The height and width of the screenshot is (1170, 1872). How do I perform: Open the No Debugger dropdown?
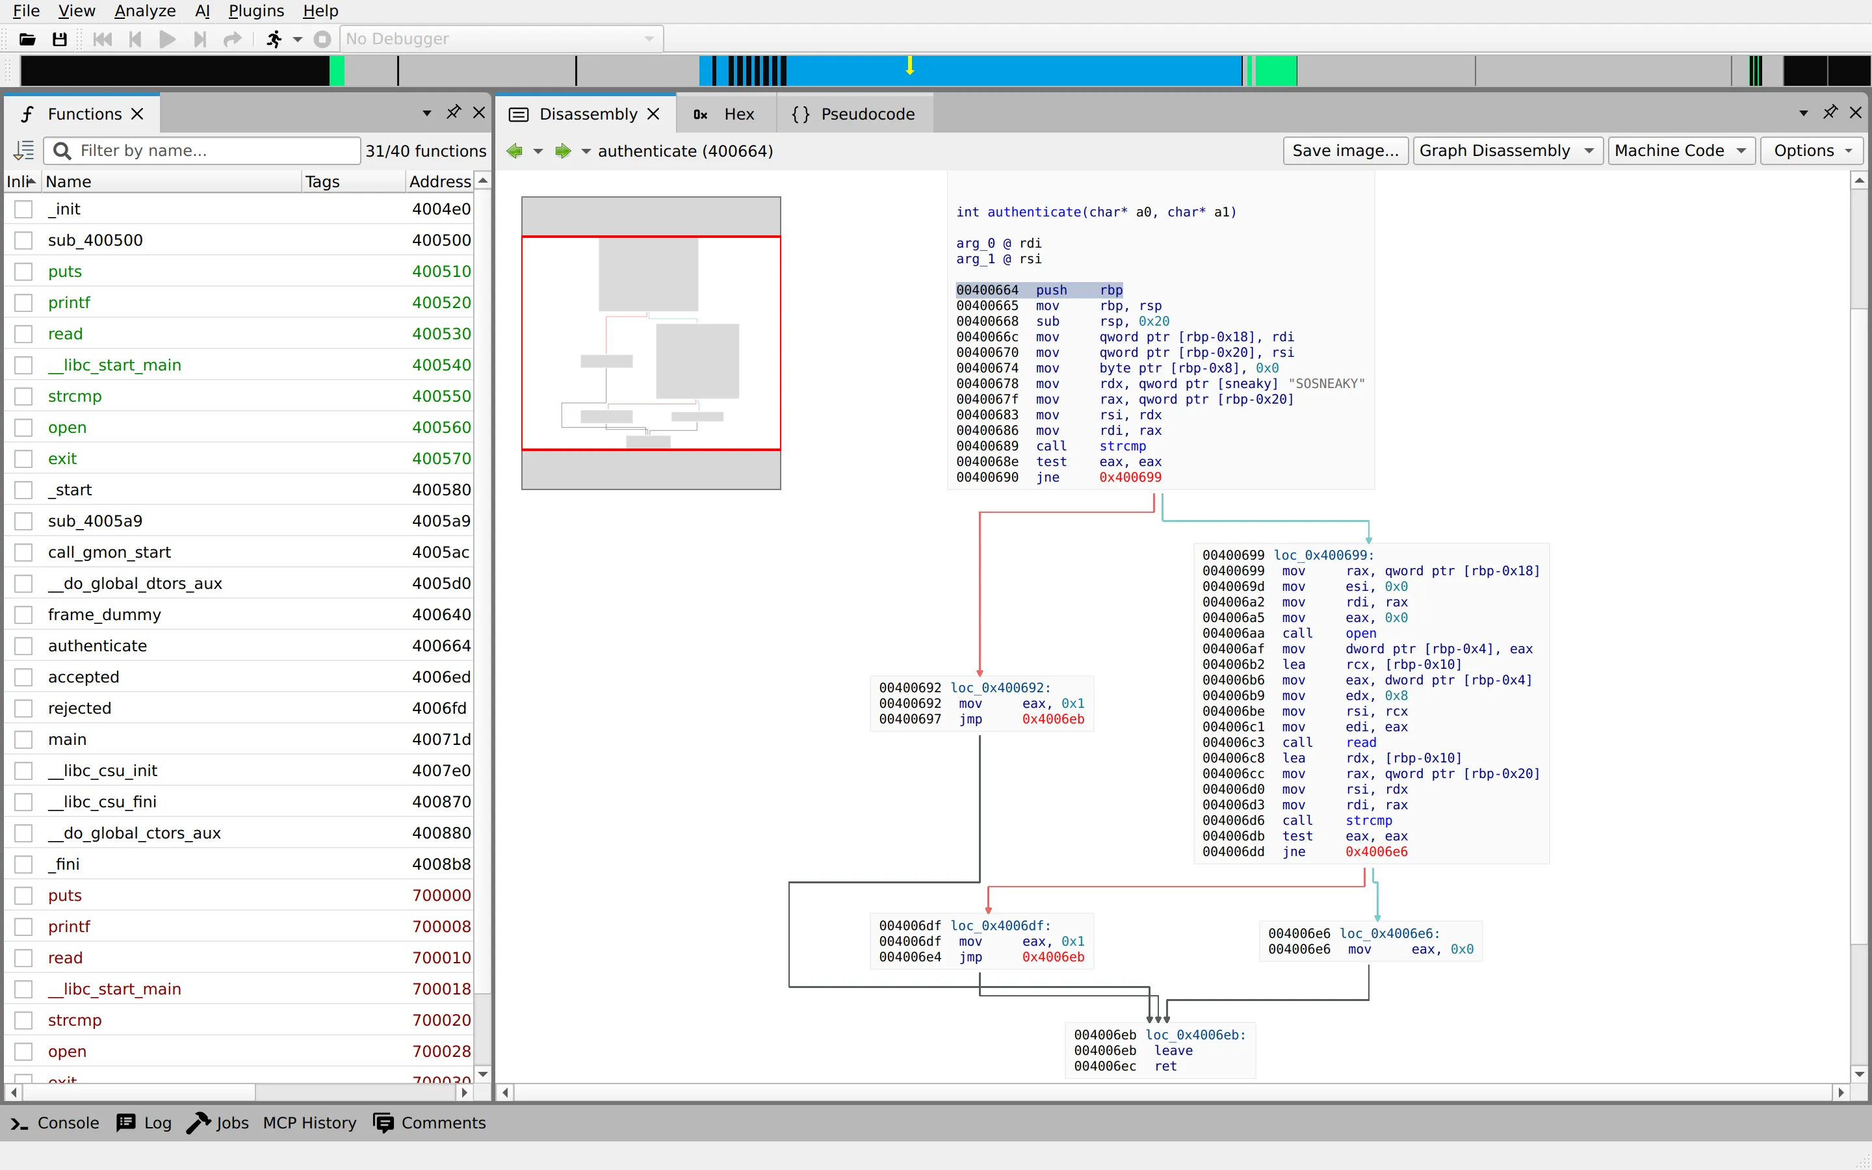coord(501,39)
